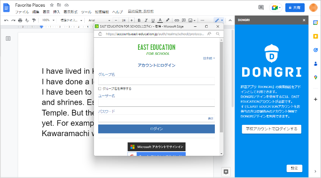The image size is (321, 178).
Task: Open the 編集 menu
Action: (x=36, y=12)
